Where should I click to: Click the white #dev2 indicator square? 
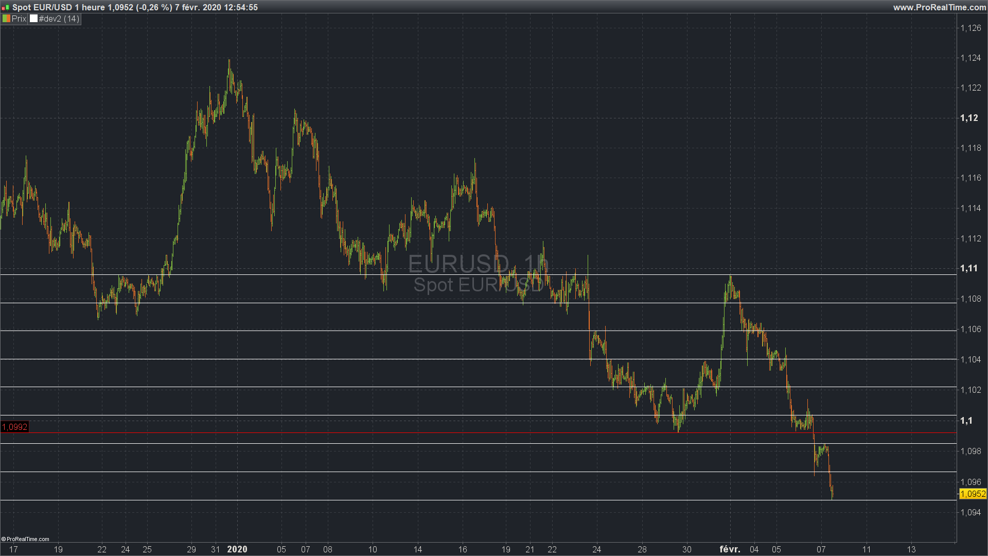(x=33, y=19)
